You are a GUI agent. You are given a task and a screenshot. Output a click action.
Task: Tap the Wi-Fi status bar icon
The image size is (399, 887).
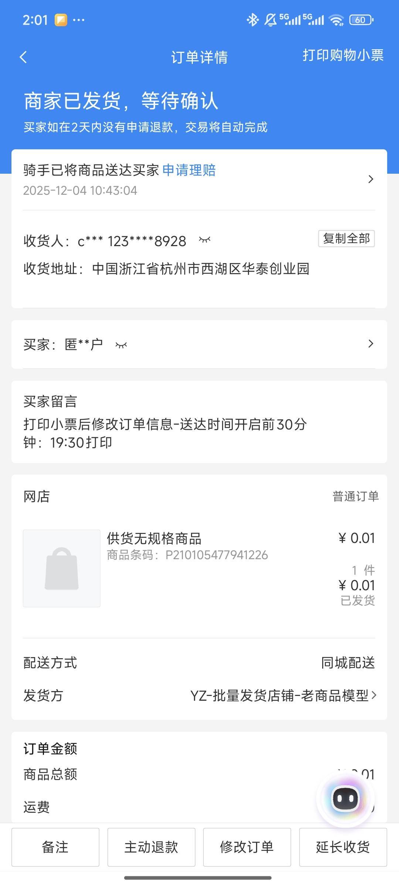pyautogui.click(x=336, y=20)
